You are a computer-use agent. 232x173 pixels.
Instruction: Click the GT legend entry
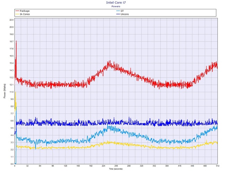[x=120, y=11]
